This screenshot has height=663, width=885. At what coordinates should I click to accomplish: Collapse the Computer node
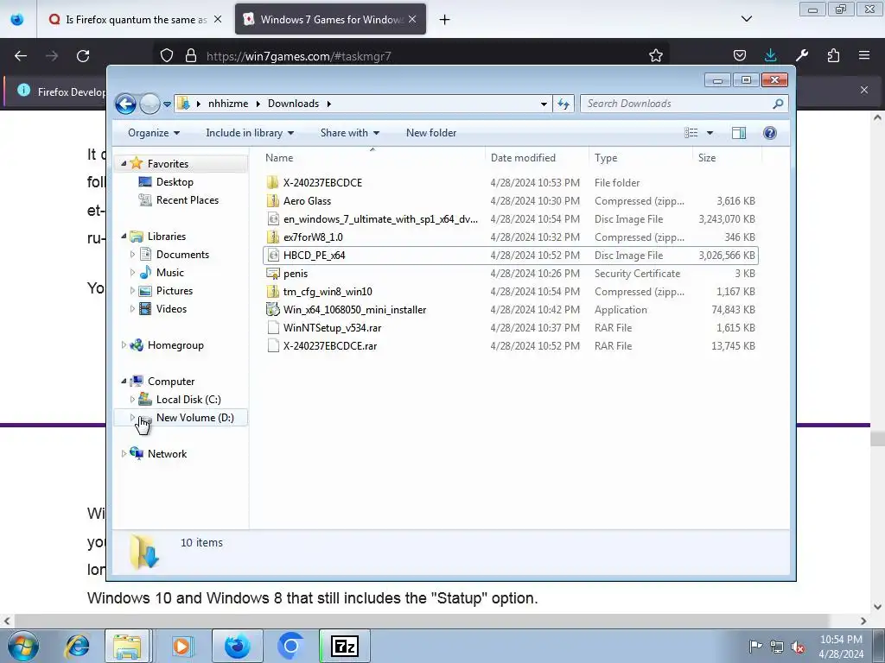[124, 382]
